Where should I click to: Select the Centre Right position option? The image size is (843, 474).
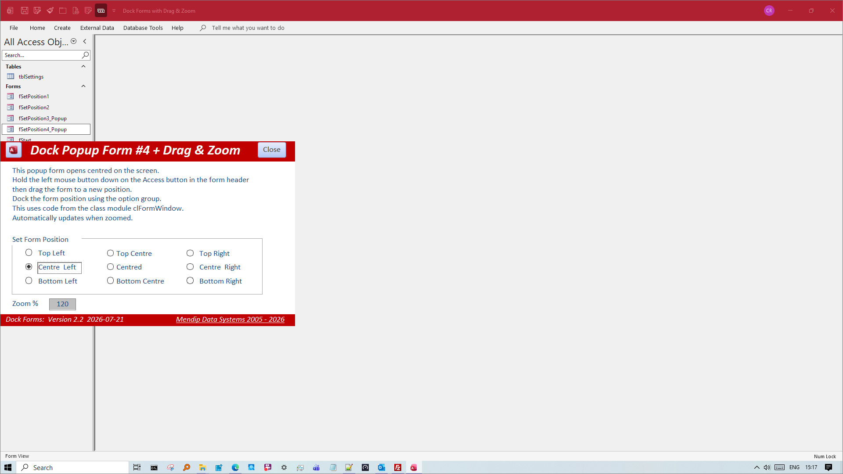point(190,267)
